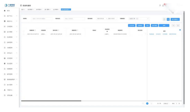Sort by 调度时间 using its sort arrows

point(78,30)
